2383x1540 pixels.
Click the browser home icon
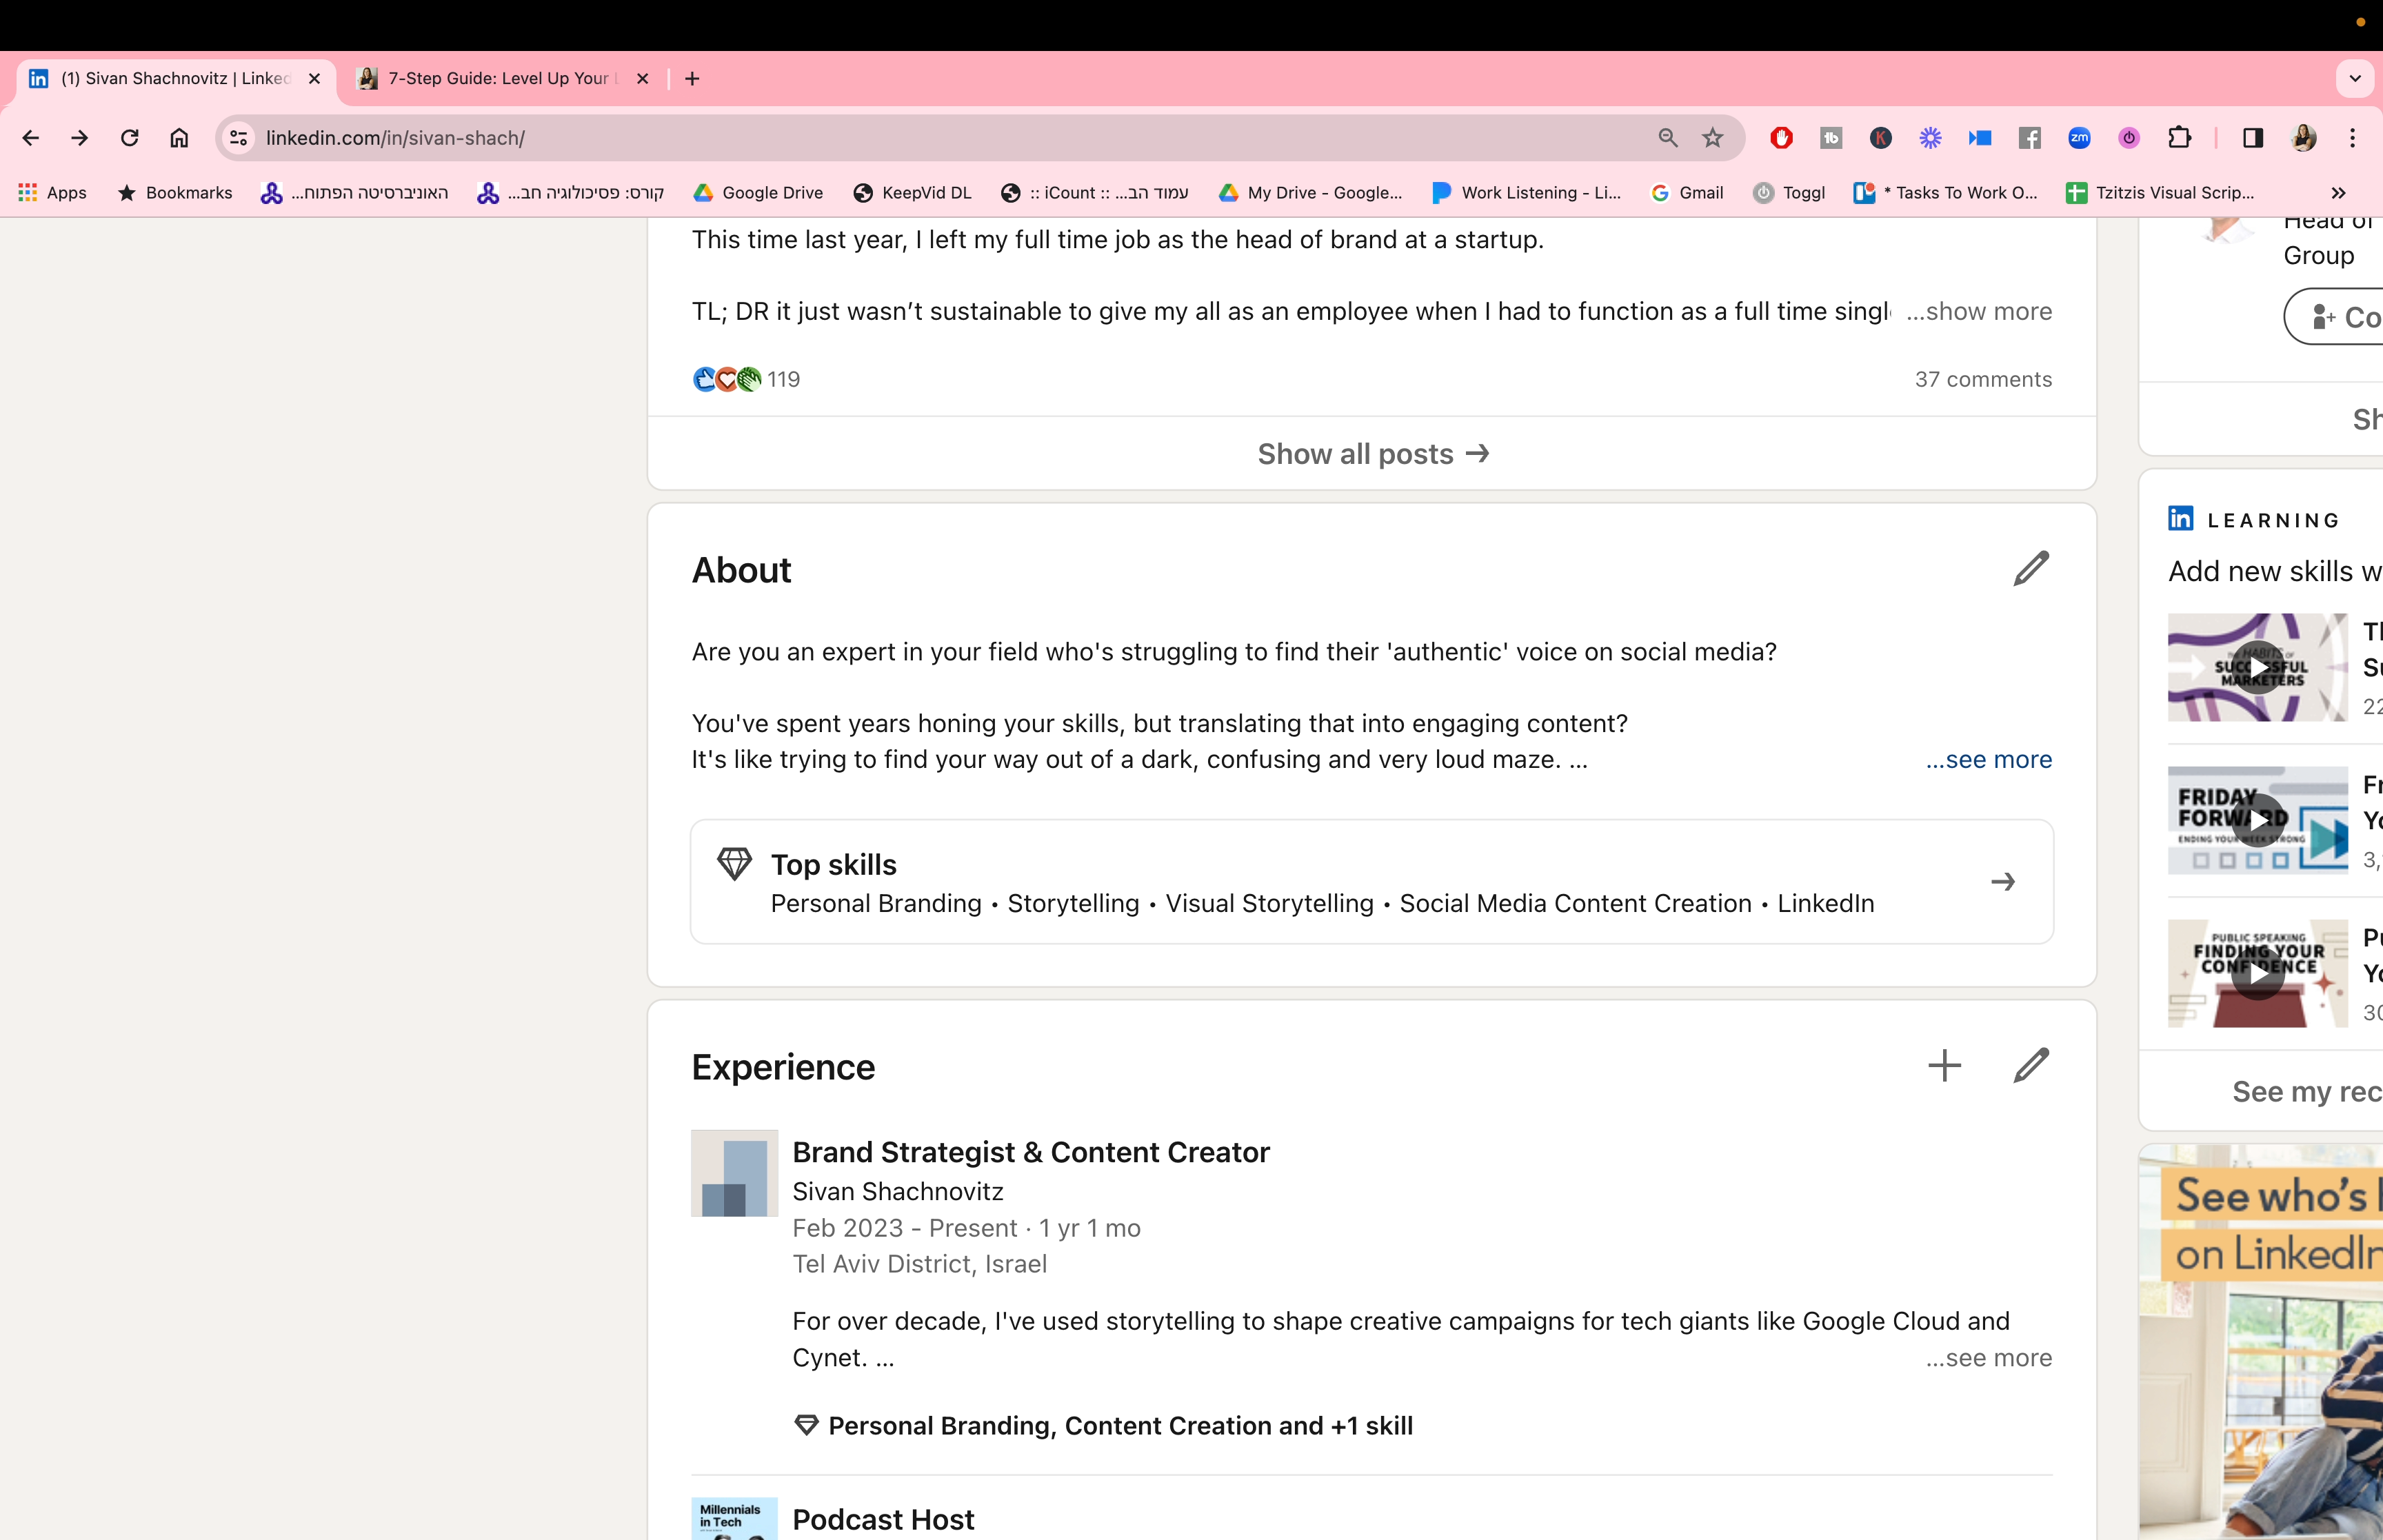point(179,138)
